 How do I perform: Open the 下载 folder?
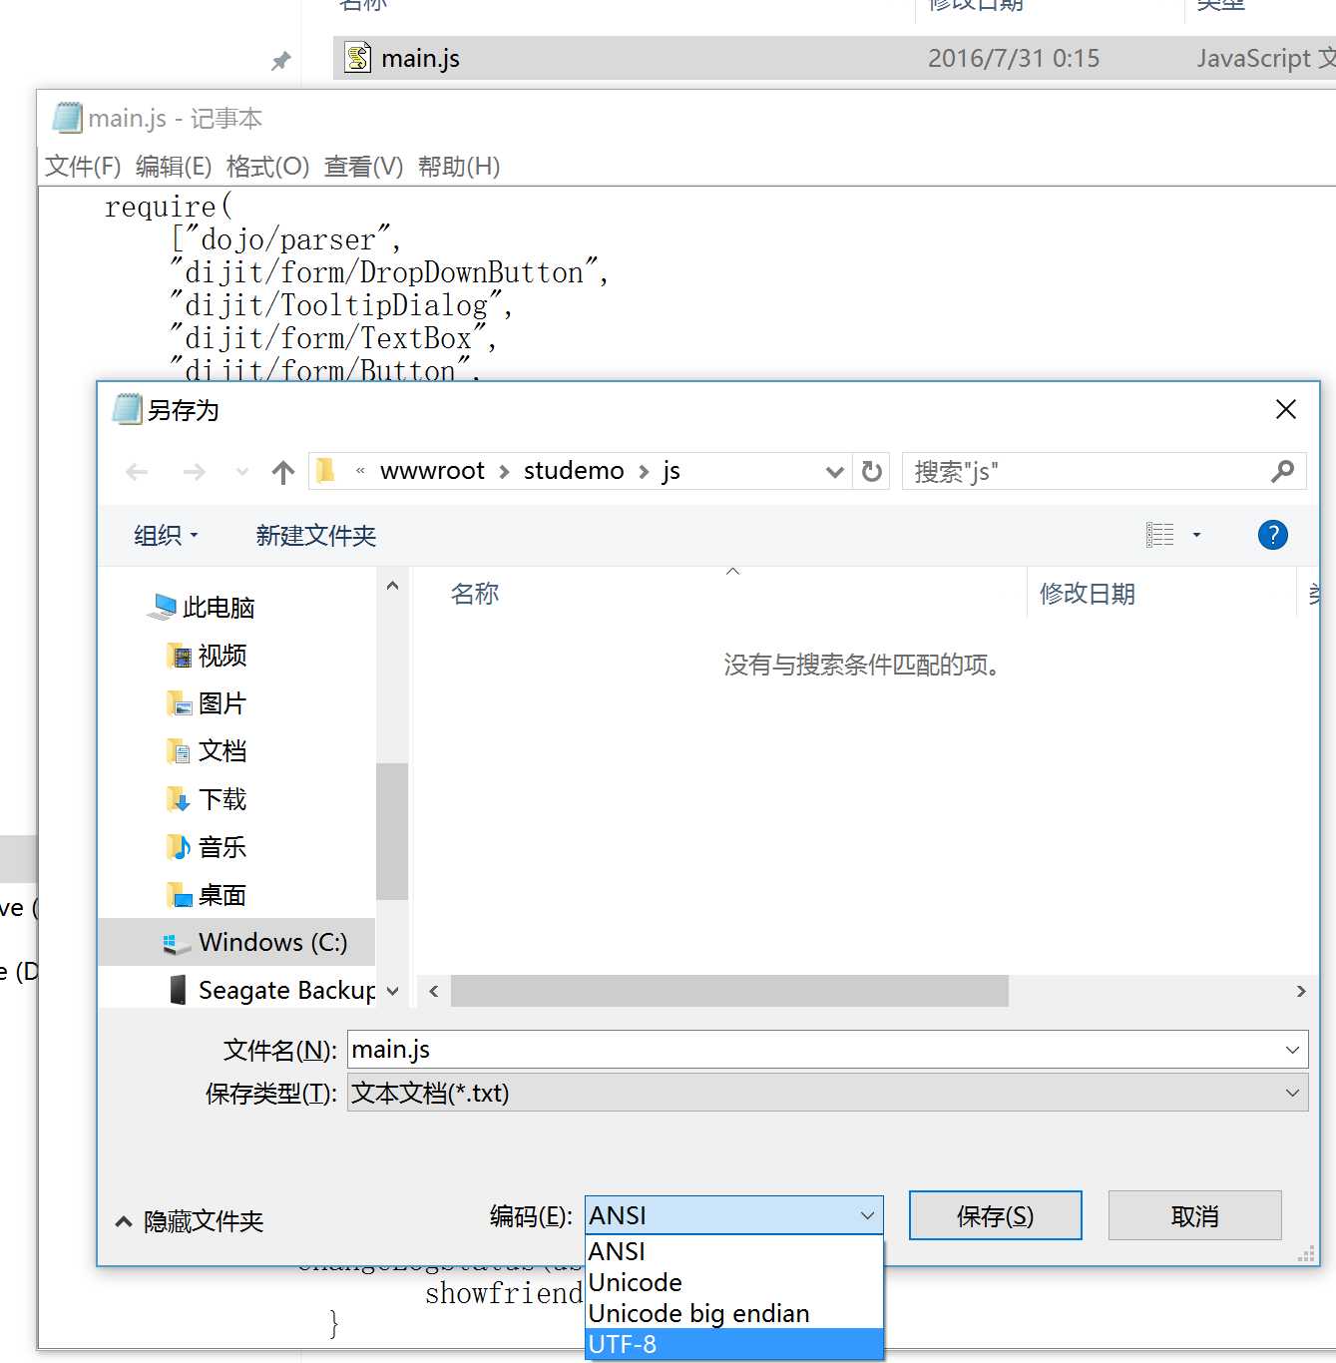(x=207, y=799)
